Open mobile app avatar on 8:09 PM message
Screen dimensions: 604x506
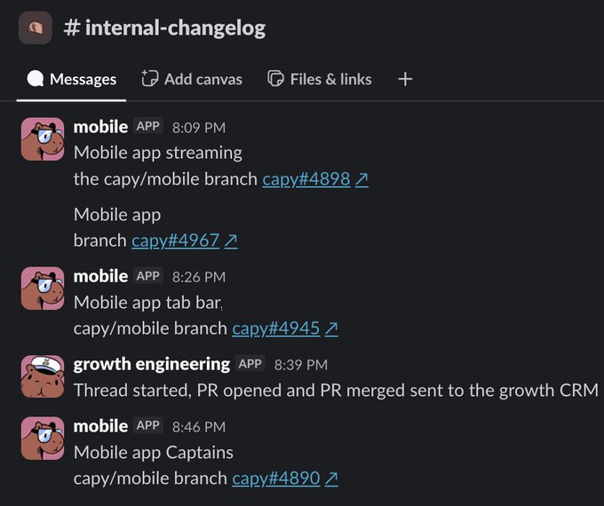[43, 139]
